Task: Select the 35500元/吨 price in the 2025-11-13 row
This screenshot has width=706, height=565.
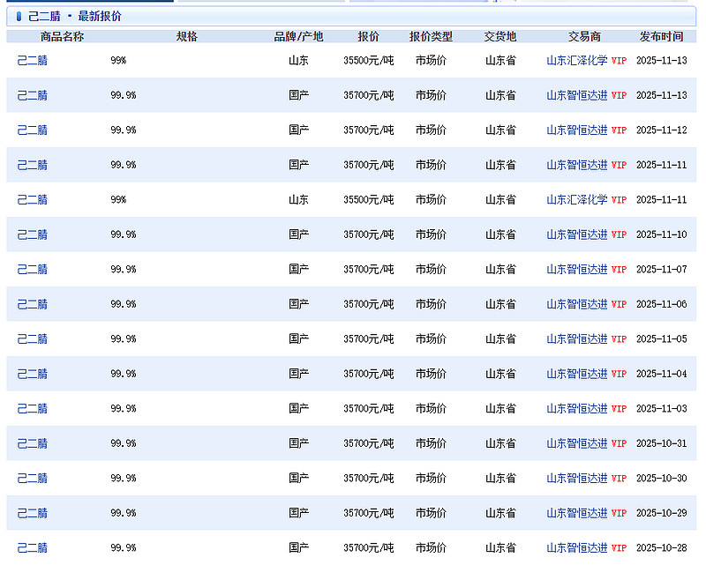Action: tap(368, 60)
